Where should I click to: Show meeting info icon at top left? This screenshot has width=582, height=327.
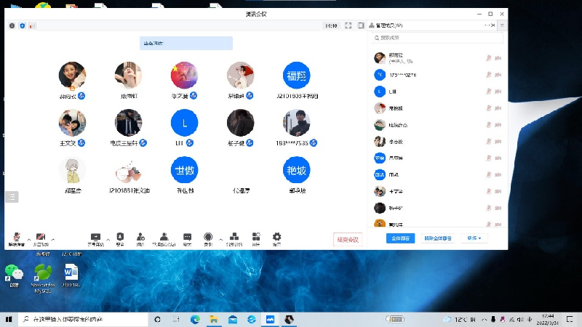[x=12, y=25]
